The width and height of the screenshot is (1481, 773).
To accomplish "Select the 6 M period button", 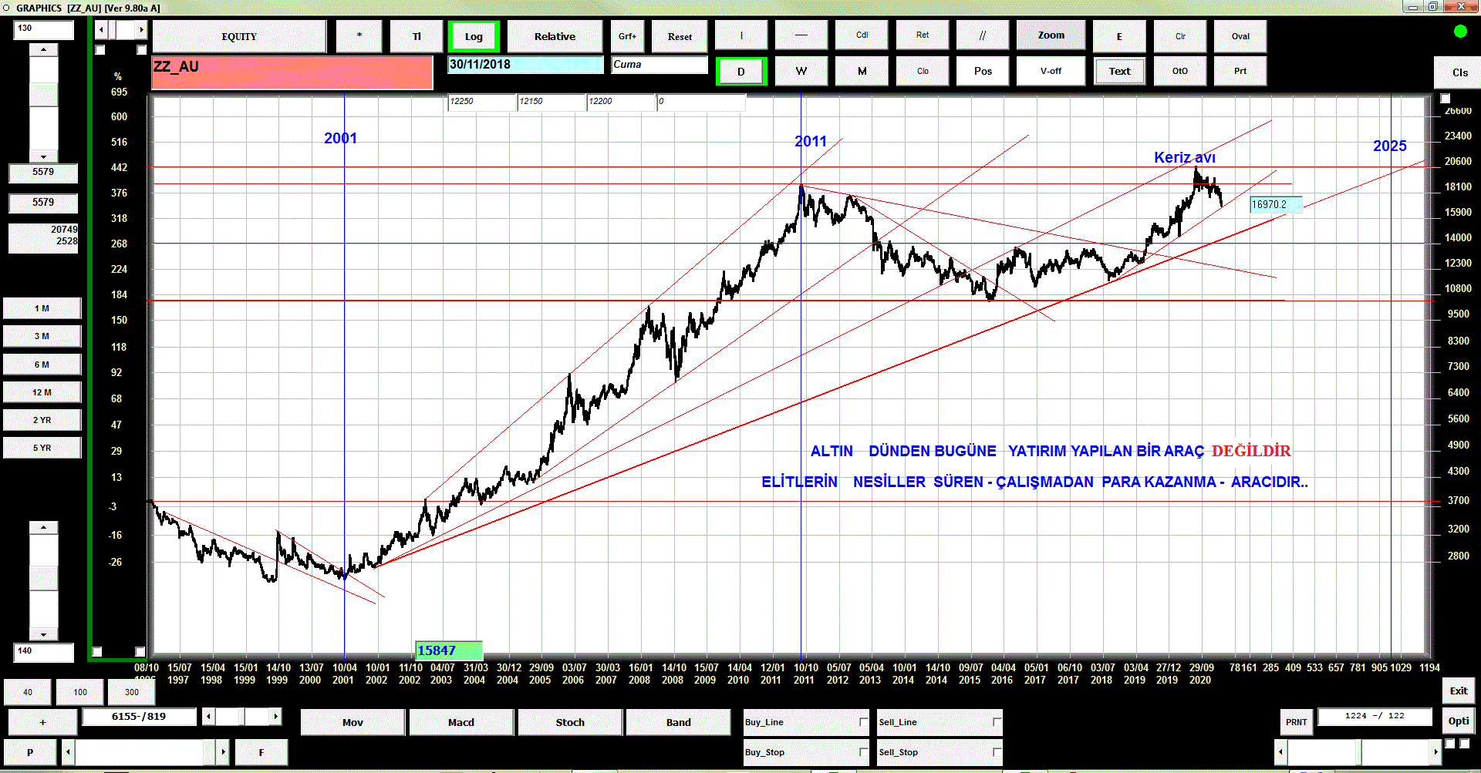I will pos(42,365).
